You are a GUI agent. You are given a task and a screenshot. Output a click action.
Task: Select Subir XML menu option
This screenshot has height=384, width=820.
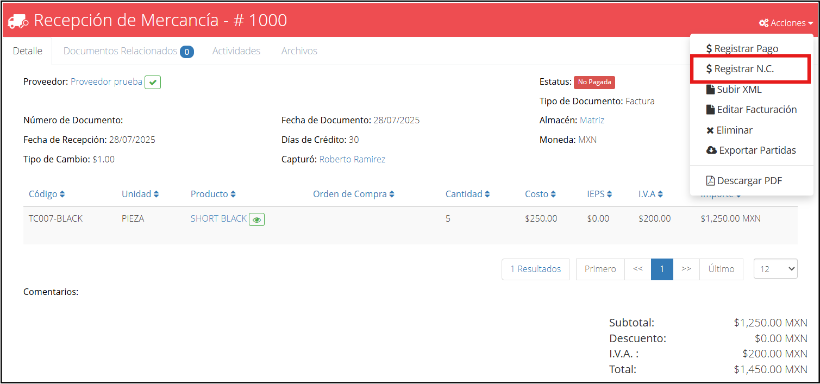coord(752,89)
